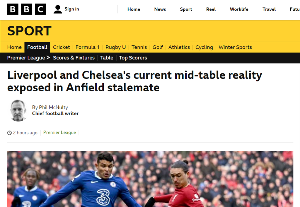
Task: Expand the Premier League submenu arrow
Action: click(x=48, y=58)
